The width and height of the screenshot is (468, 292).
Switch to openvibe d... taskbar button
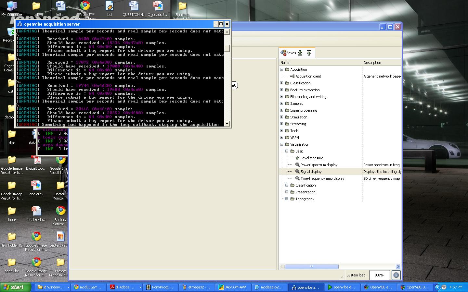coord(342,287)
